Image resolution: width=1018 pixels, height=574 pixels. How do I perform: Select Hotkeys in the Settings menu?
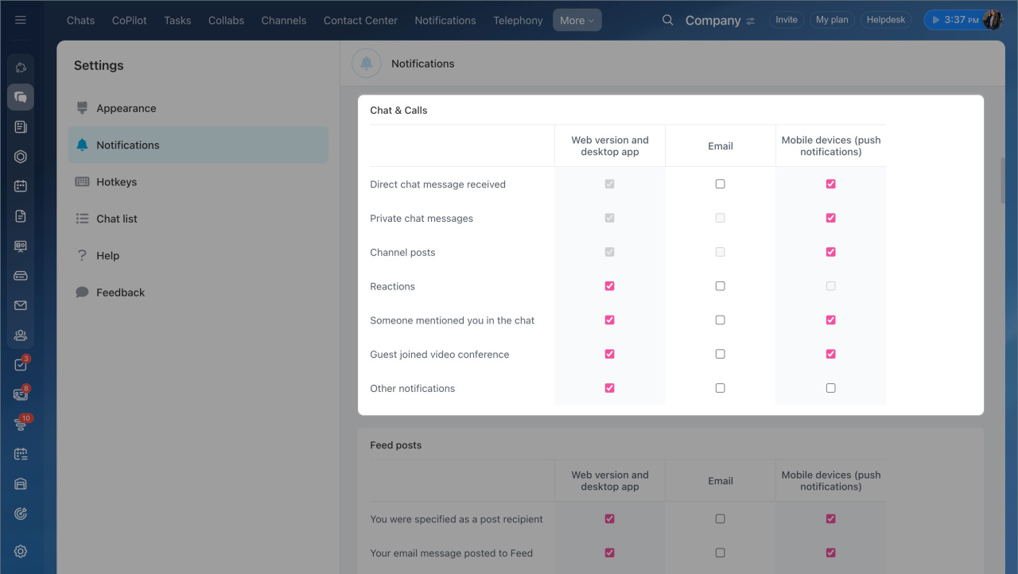pos(116,182)
